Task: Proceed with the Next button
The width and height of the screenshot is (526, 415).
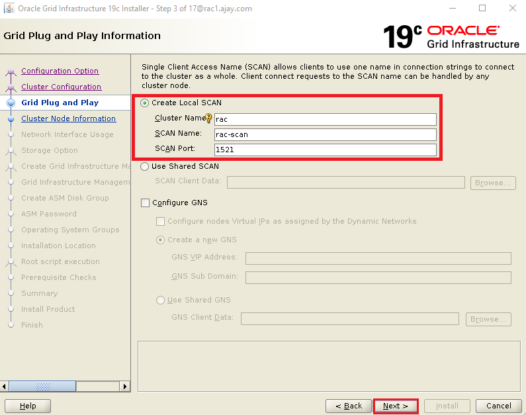Action: click(x=396, y=406)
